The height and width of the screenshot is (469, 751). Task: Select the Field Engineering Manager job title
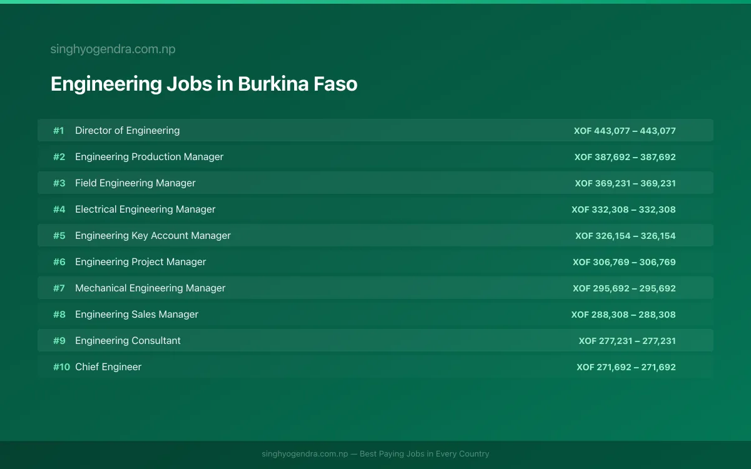pyautogui.click(x=135, y=183)
